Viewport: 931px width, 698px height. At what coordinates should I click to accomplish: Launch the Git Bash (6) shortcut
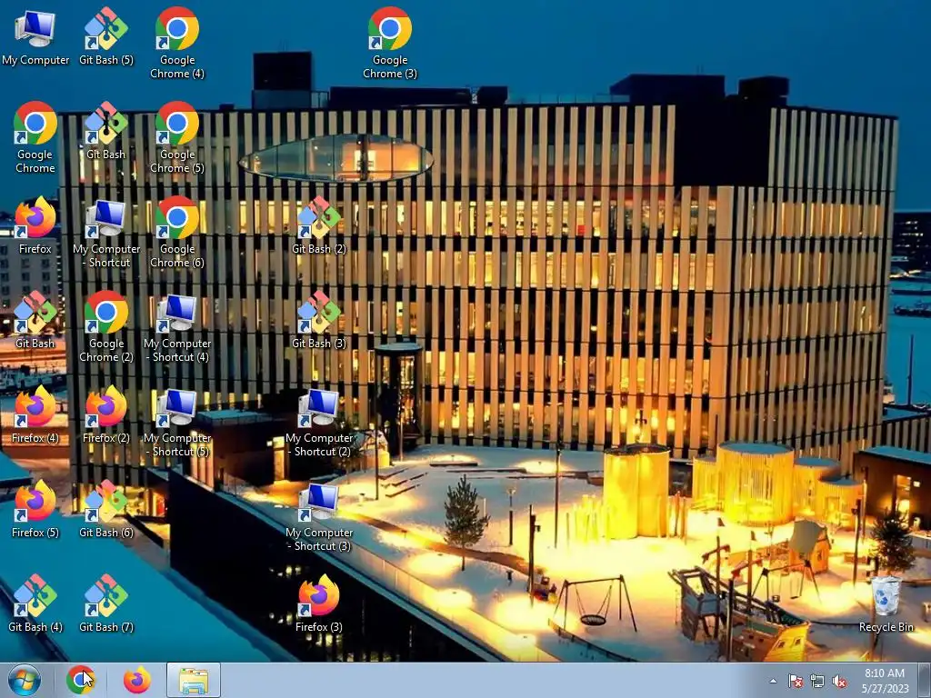[x=106, y=509]
